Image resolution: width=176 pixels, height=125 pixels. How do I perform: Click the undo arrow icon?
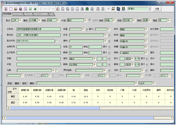pyautogui.click(x=41, y=9)
